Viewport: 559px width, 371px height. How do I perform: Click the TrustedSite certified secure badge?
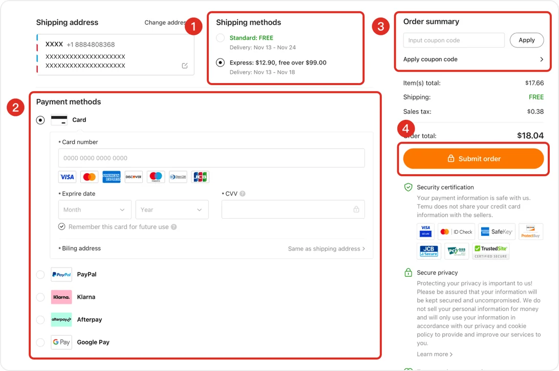point(490,251)
